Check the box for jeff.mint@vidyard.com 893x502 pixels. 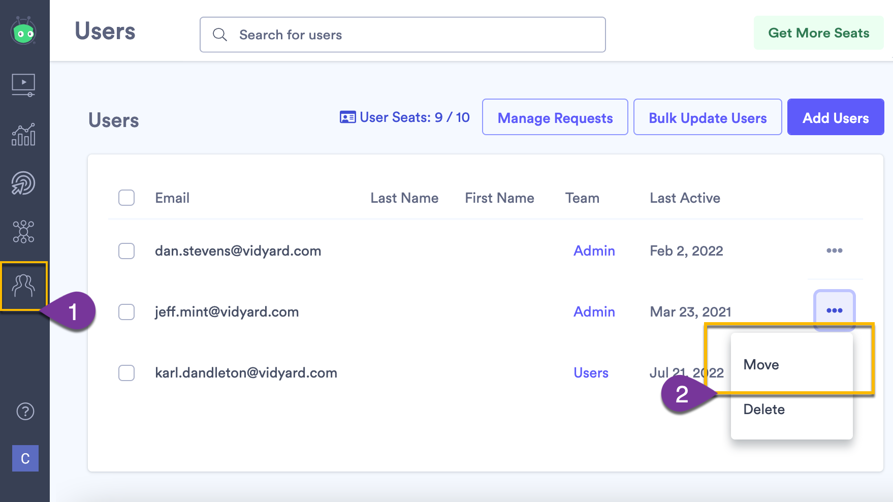coord(126,312)
